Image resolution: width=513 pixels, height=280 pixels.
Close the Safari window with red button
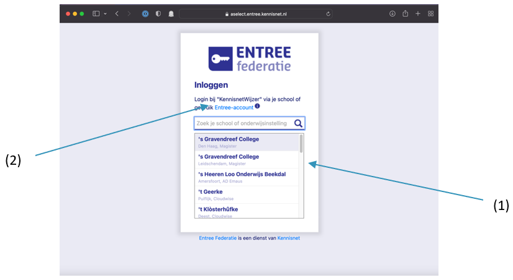(x=68, y=14)
